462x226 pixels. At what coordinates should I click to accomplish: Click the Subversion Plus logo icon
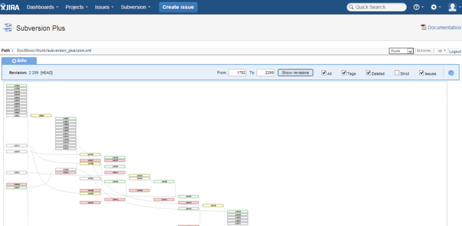point(8,28)
